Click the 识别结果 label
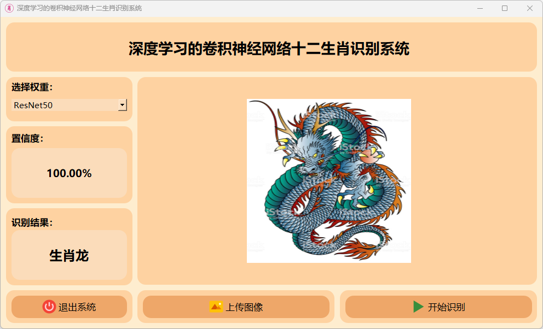The image size is (543, 329). click(x=32, y=222)
